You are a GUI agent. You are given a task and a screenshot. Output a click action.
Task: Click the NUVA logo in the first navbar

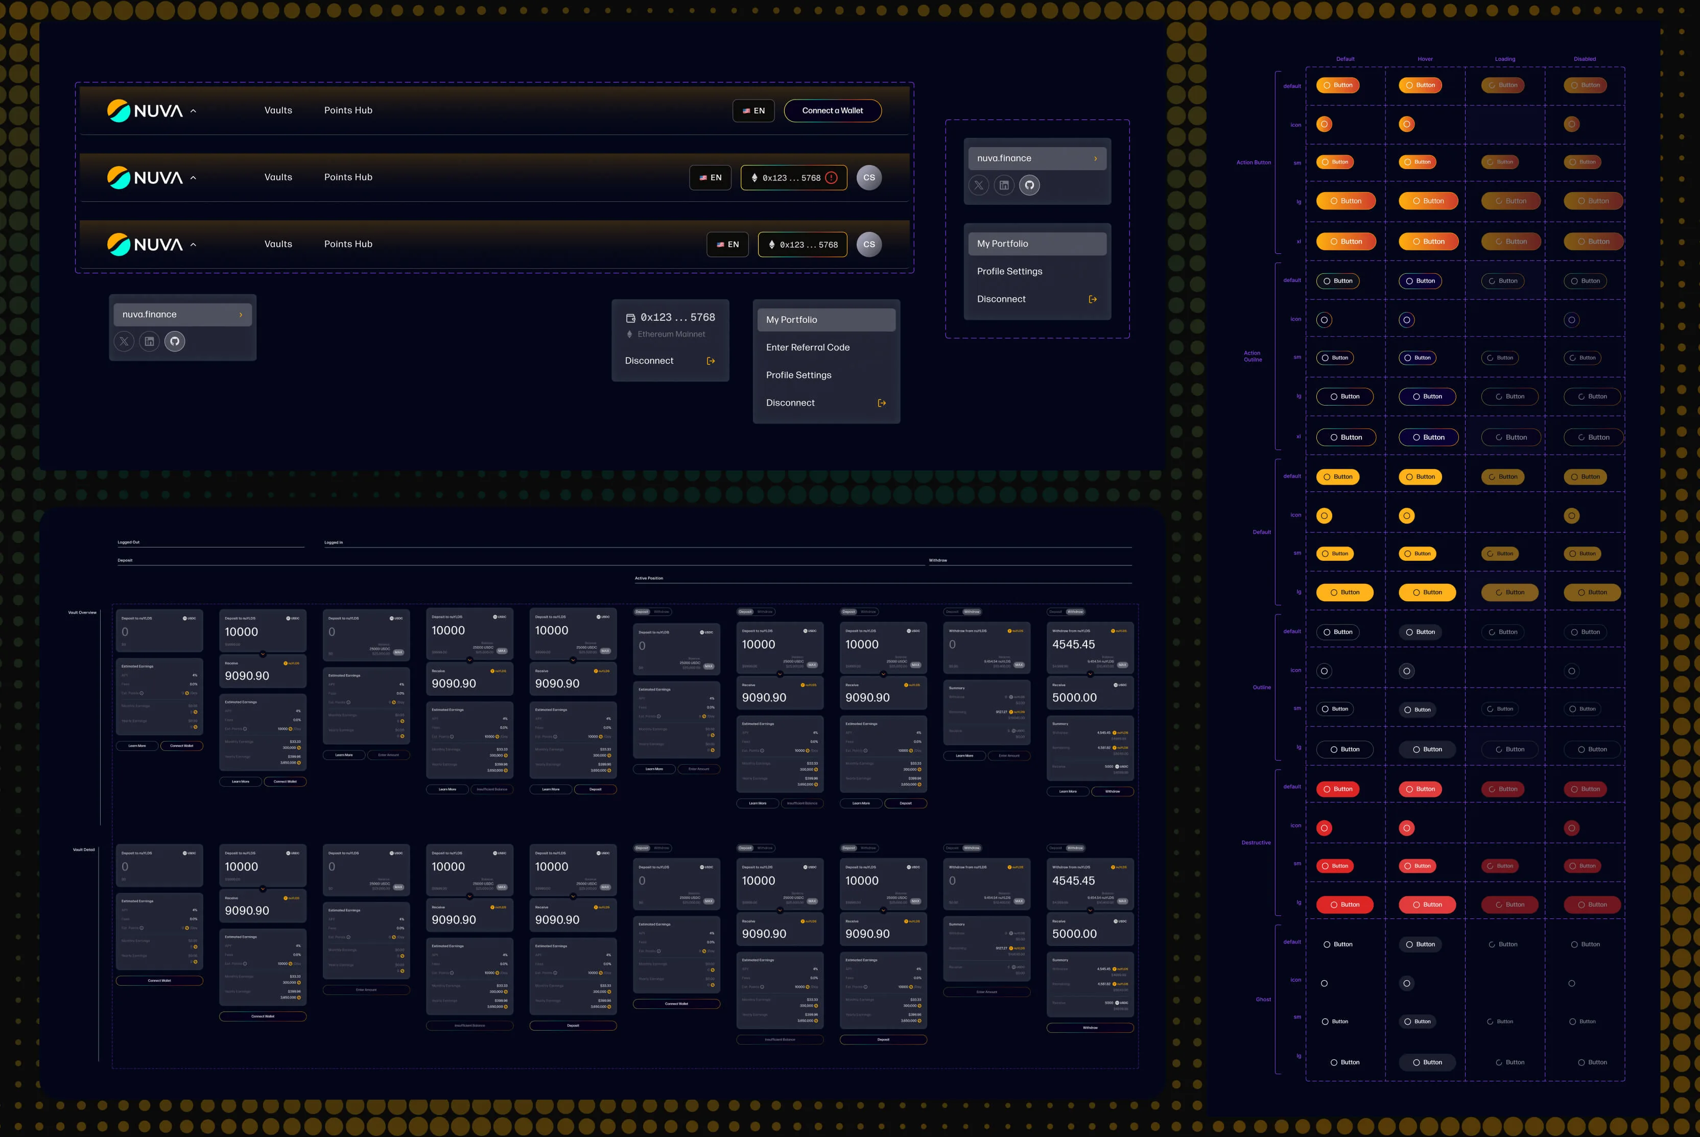(145, 111)
